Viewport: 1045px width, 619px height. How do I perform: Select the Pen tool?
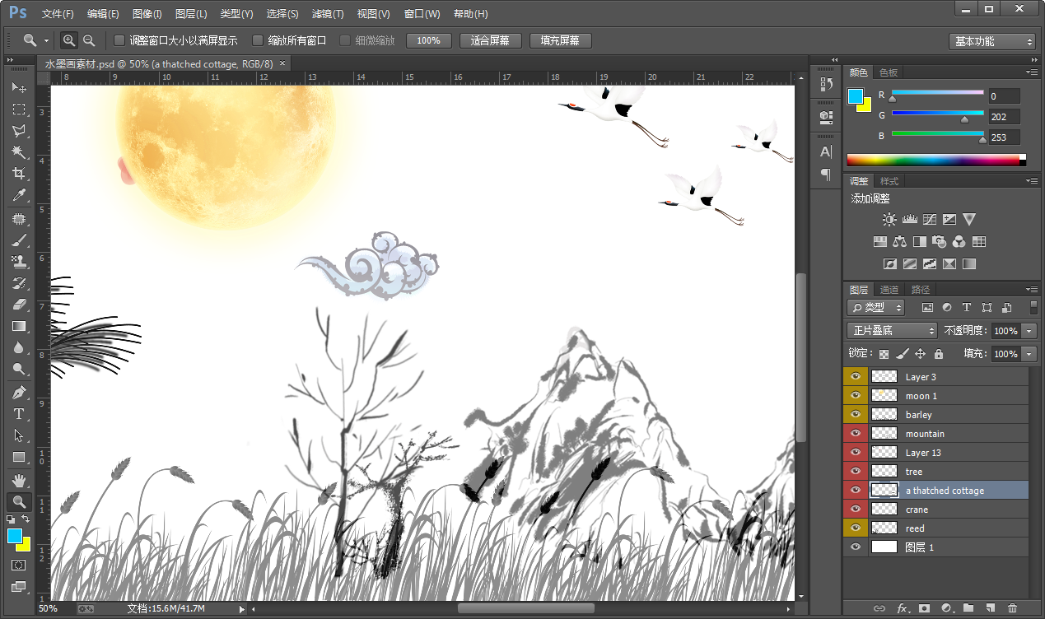pos(18,393)
